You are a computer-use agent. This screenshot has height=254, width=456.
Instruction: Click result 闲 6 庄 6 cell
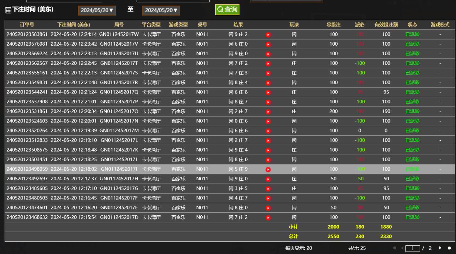click(238, 131)
